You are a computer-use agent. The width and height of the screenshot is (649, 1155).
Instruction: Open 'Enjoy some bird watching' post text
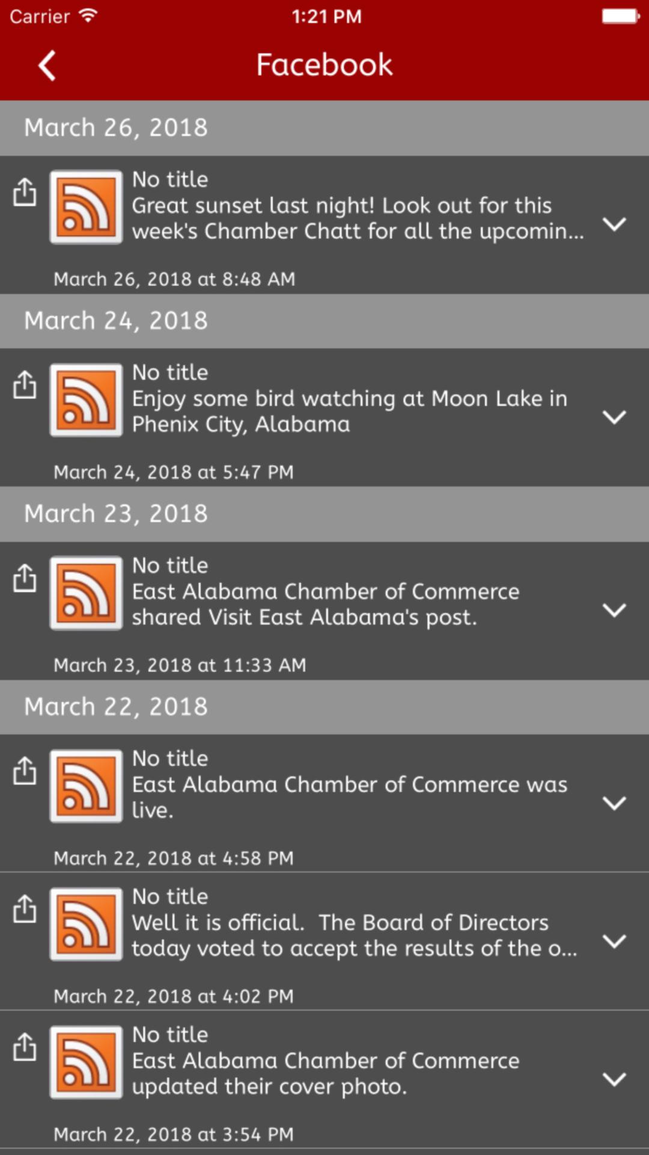click(349, 411)
